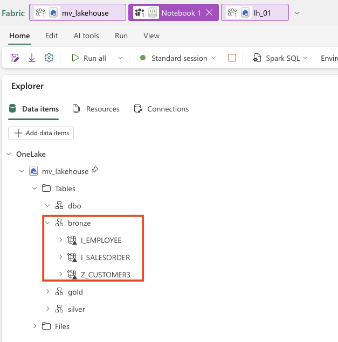
Task: Expand the I_SALESORDER table
Action: click(60, 257)
